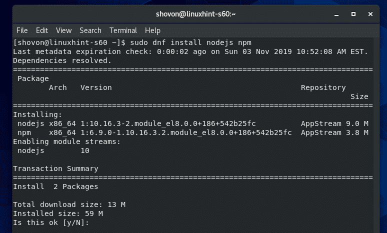The height and width of the screenshot is (233, 387).
Task: Open the File menu
Action: coord(23,30)
